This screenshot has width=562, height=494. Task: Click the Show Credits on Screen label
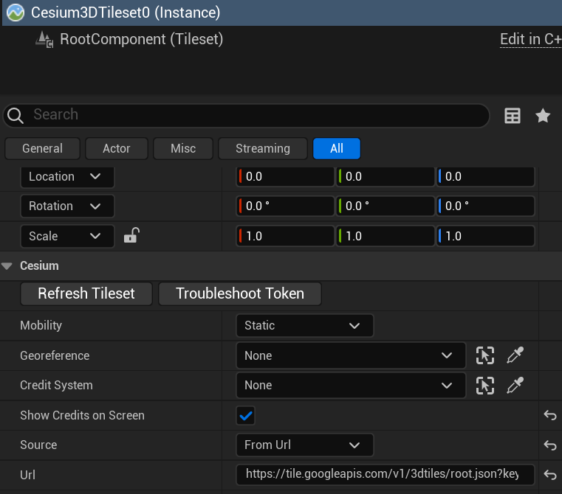click(83, 415)
